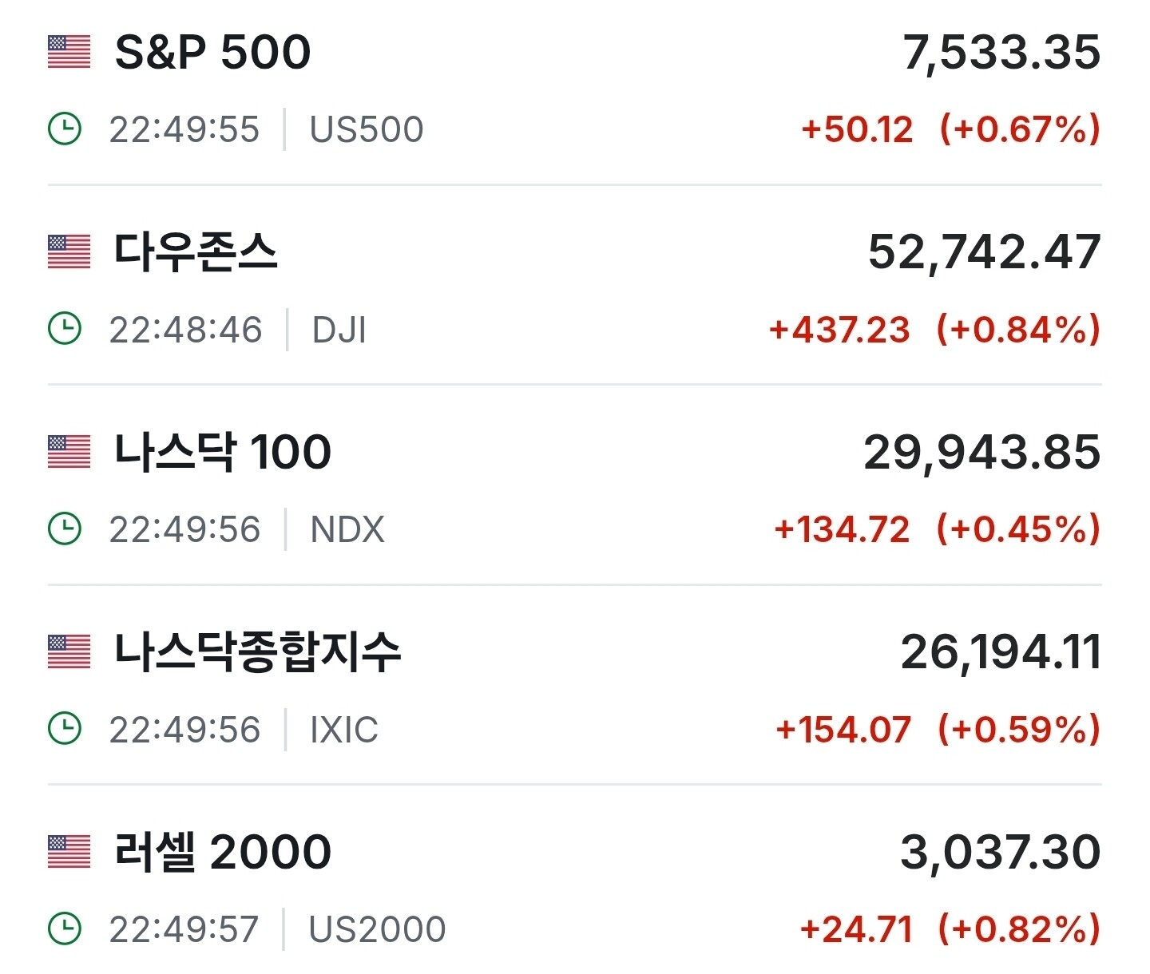Image resolution: width=1150 pixels, height=974 pixels.
Task: Click the green clock icon next to 22:48:46
Action: 65,329
